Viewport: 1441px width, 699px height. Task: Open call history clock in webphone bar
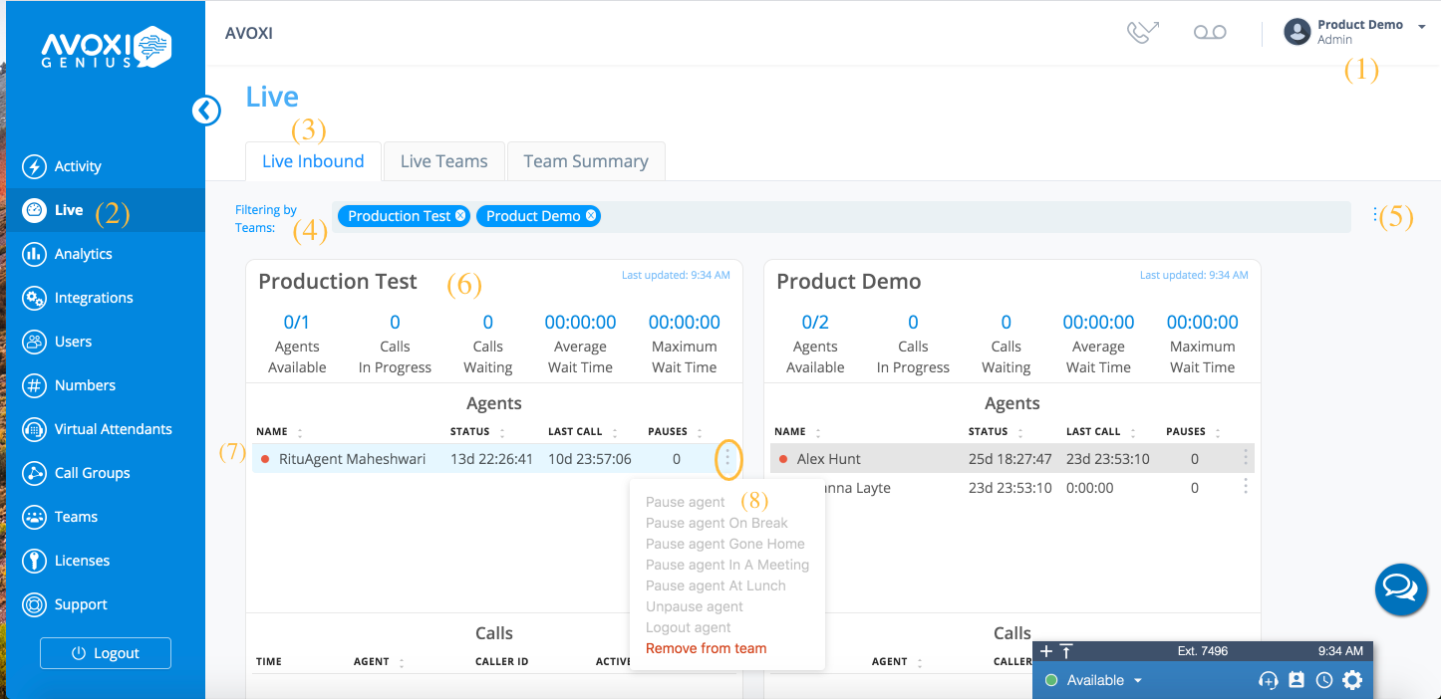(x=1323, y=680)
